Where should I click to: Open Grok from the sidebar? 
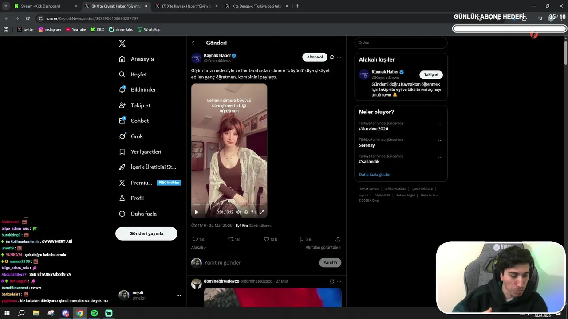[x=131, y=136]
